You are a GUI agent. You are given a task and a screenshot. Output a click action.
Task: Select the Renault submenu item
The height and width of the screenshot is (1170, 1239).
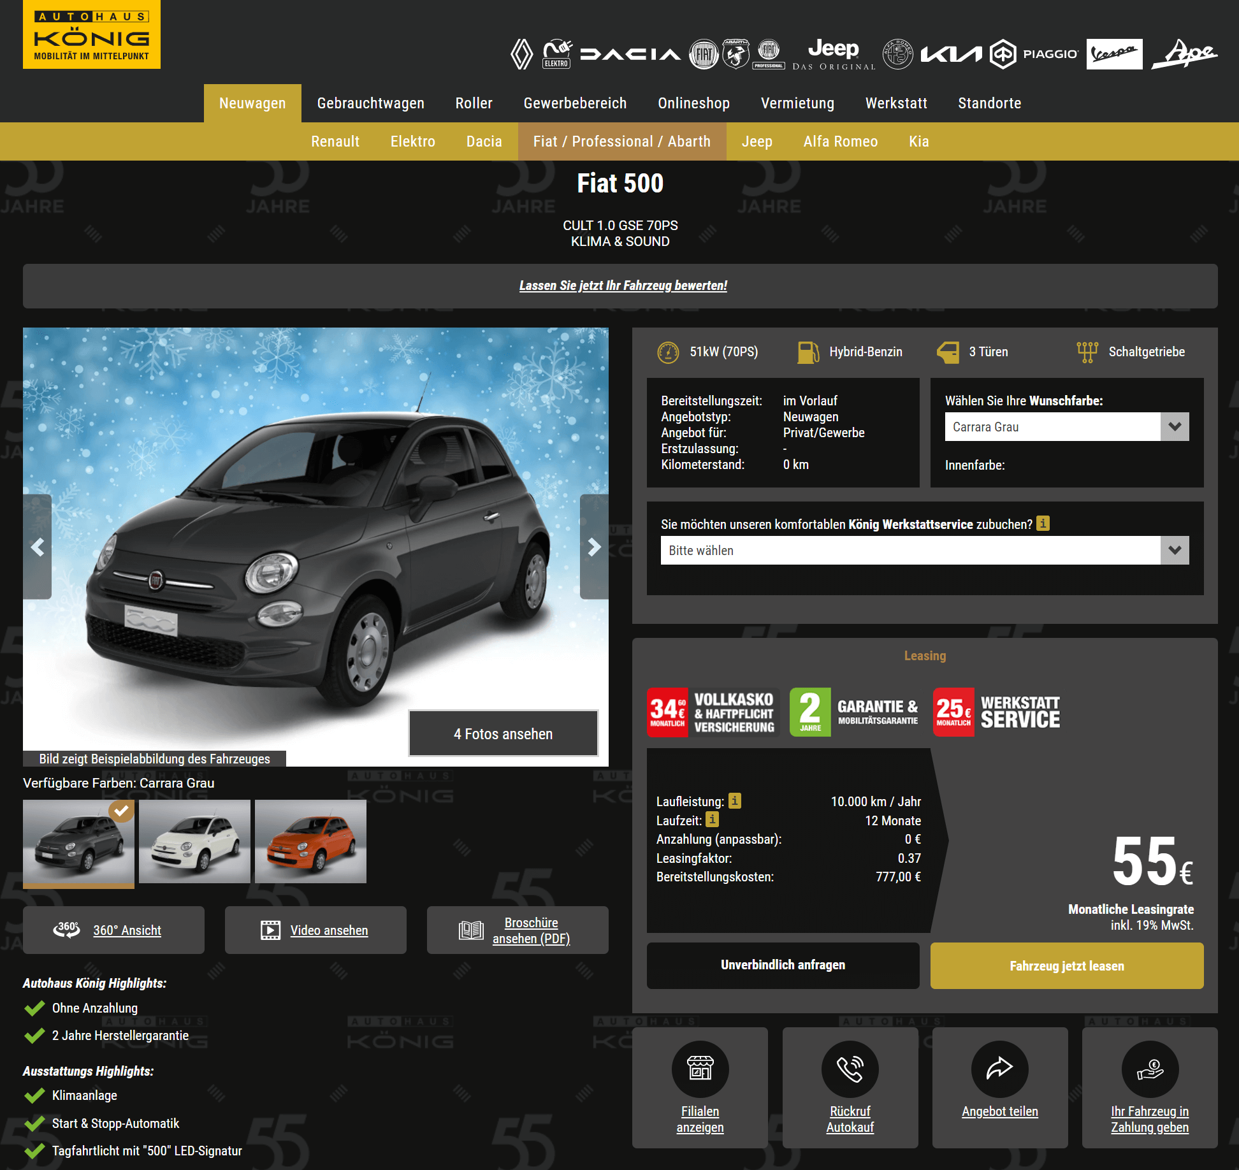tap(335, 141)
